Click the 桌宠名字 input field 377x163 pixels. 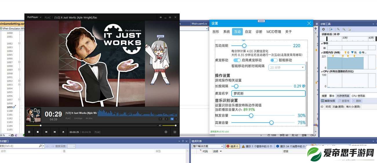pos(268,93)
